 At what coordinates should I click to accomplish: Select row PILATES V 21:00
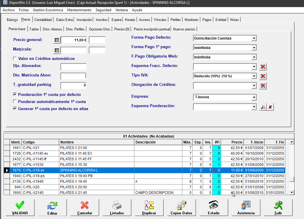(144, 148)
